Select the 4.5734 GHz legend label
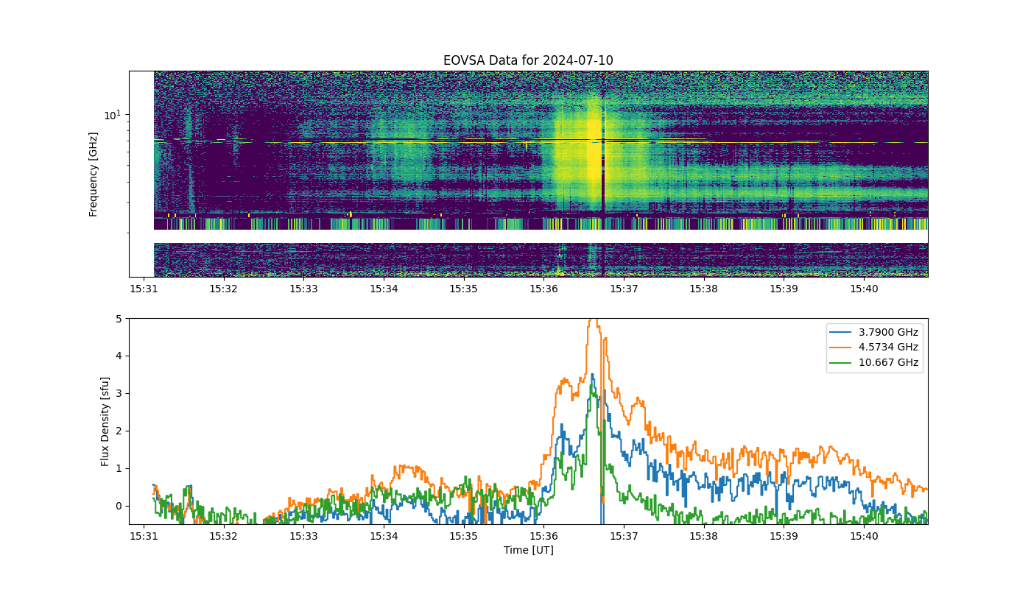 [x=889, y=348]
